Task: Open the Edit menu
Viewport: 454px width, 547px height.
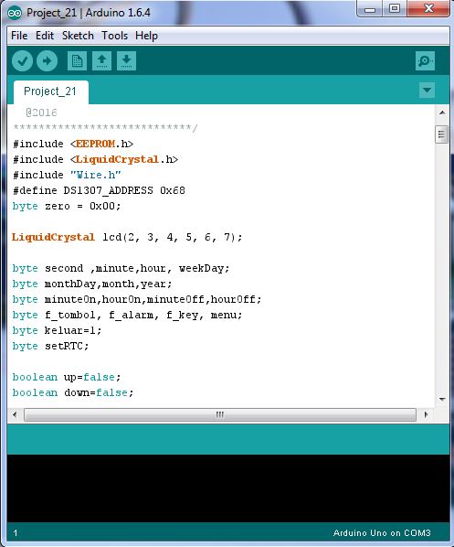Action: (x=45, y=36)
